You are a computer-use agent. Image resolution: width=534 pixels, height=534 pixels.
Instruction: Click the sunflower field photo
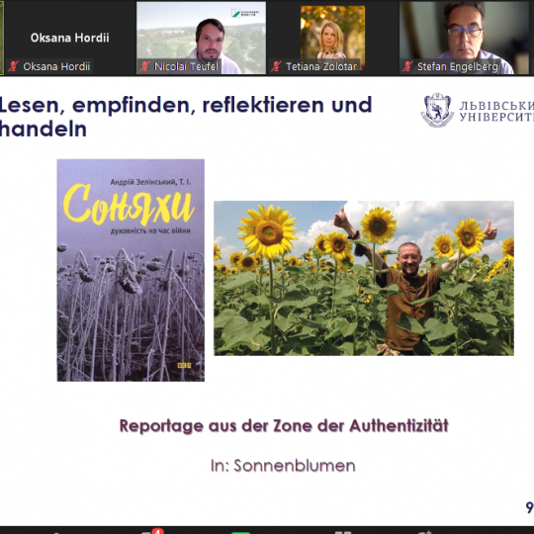tap(364, 278)
